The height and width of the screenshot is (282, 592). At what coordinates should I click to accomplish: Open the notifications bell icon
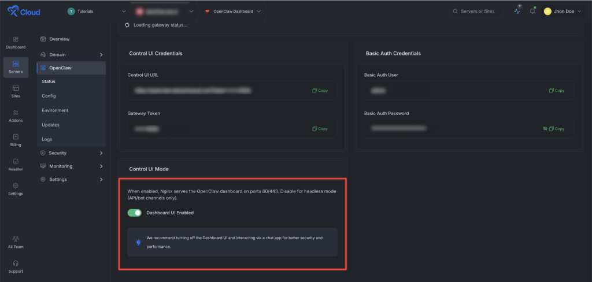(532, 11)
